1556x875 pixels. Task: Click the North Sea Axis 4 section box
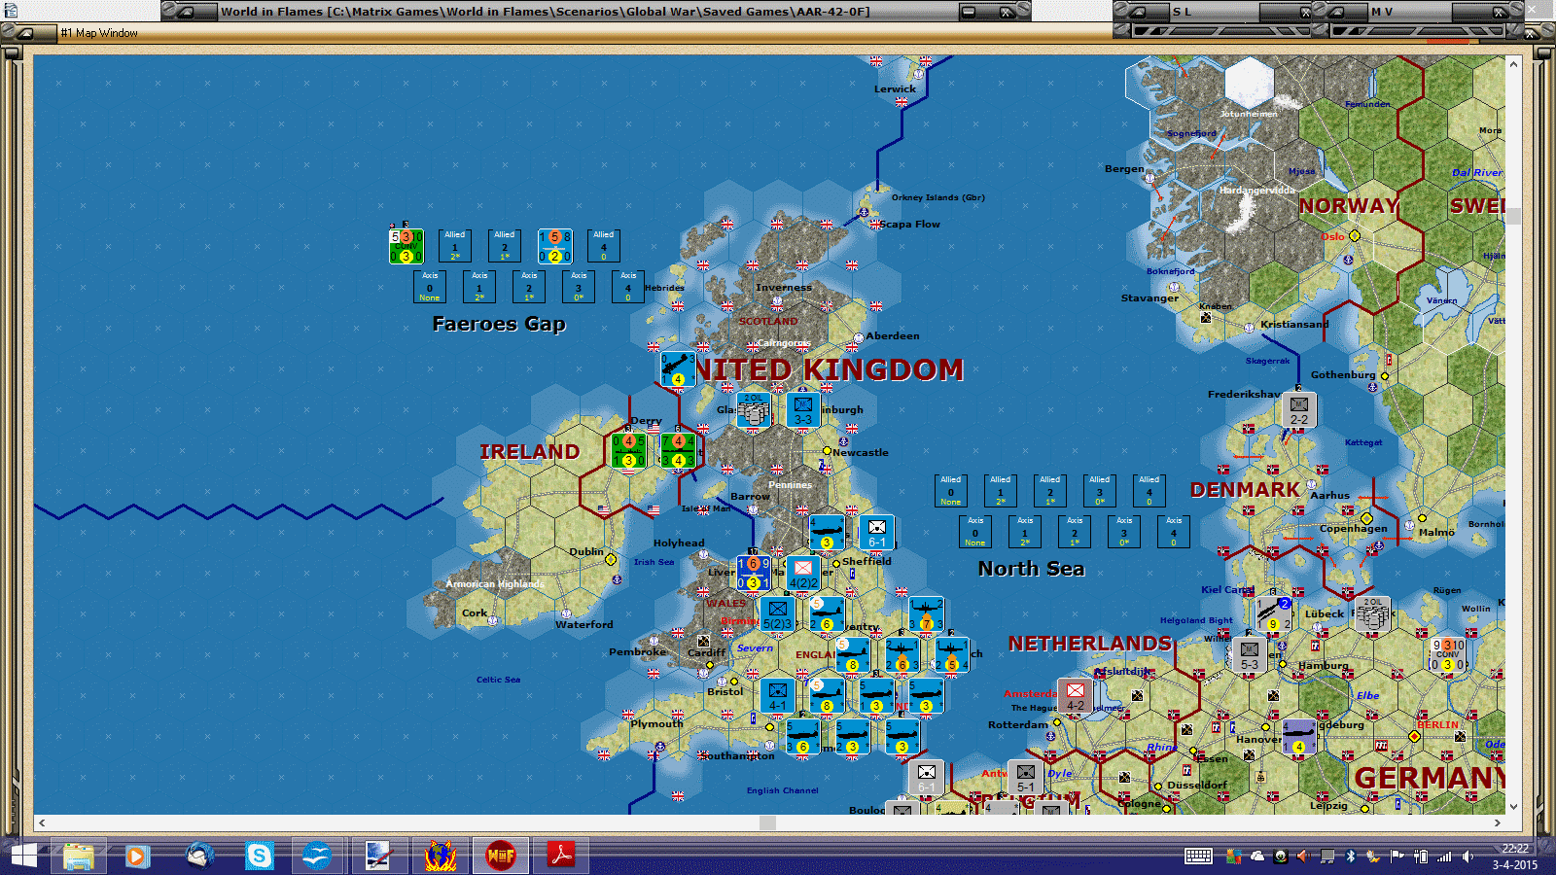click(x=1173, y=532)
